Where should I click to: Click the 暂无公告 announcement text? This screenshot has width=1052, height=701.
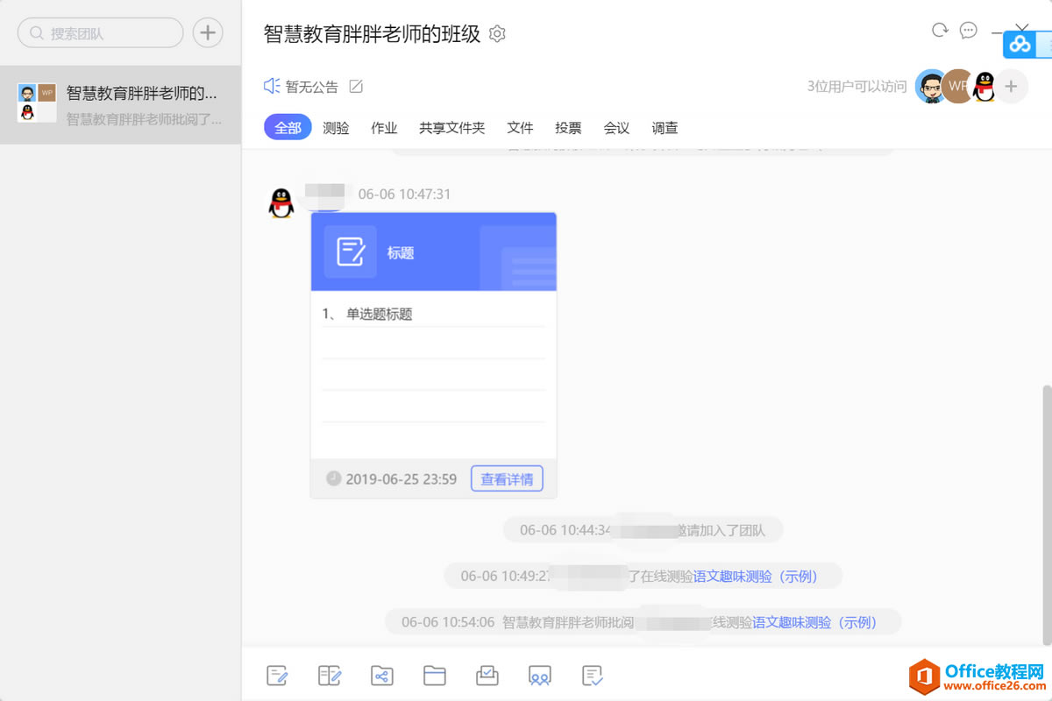coord(311,87)
